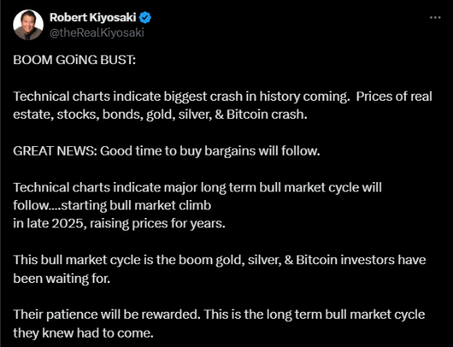The image size is (453, 347).
Task: Click the line "follow....starting bull market climb"
Action: pyautogui.click(x=112, y=206)
